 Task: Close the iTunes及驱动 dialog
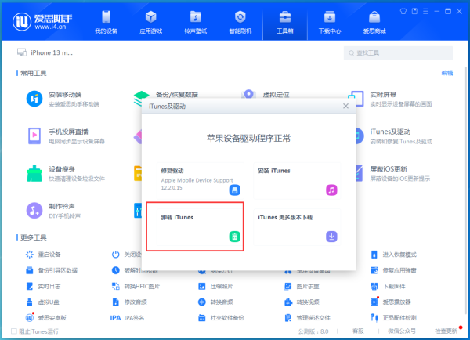[x=345, y=105]
